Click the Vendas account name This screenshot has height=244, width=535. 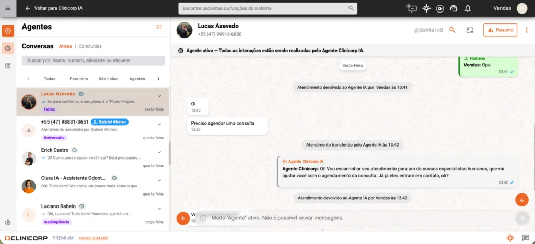click(x=502, y=8)
